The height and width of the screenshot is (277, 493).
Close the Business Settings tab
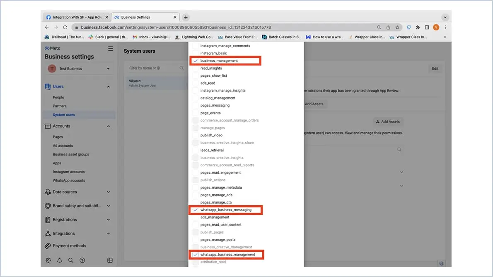175,17
